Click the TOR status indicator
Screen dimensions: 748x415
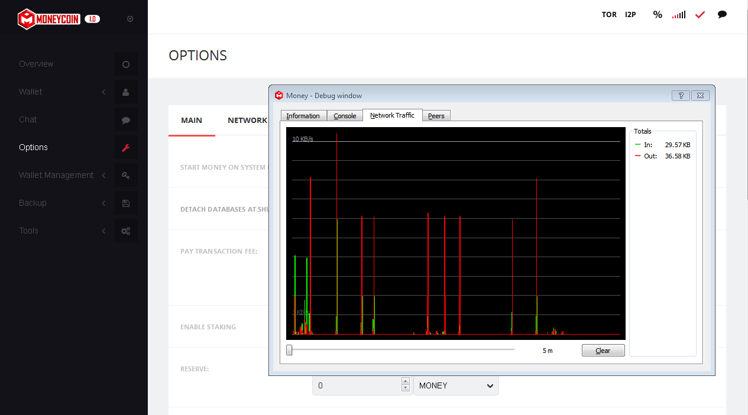click(609, 15)
